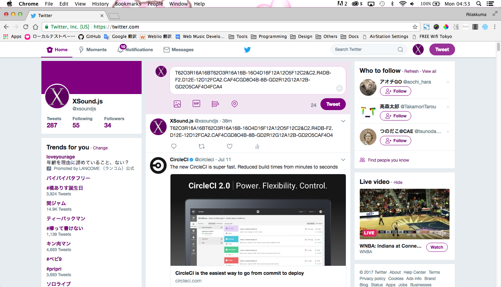Follow 高森太郎 @TakamoriTarou
Image resolution: width=501 pixels, height=287 pixels.
pos(396,116)
